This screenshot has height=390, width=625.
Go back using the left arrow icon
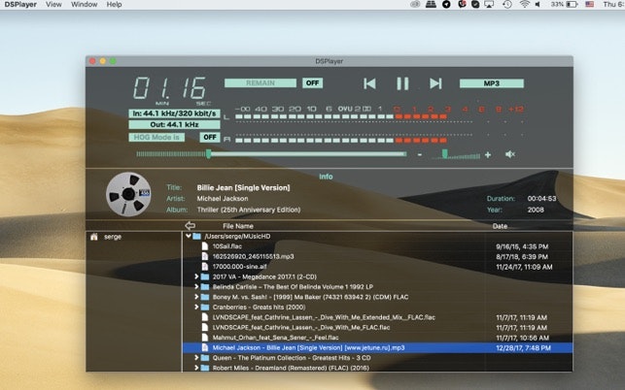coord(191,226)
